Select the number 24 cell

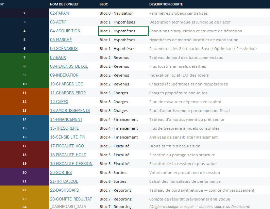tap(24, 206)
